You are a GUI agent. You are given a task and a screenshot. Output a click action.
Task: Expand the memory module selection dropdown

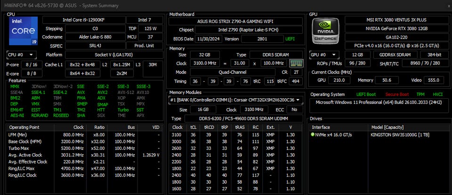[235, 100]
